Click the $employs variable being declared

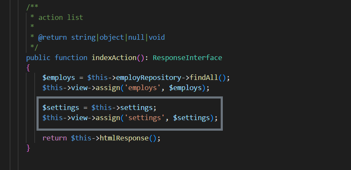pyautogui.click(x=59, y=78)
